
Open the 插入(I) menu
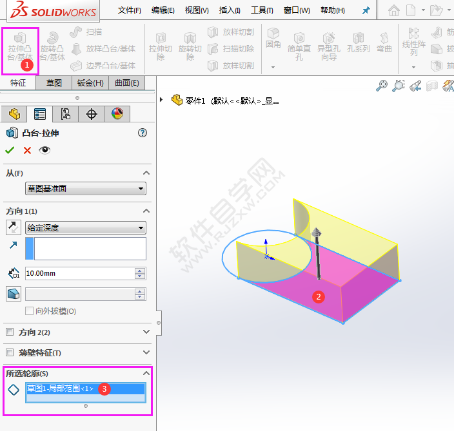point(230,11)
